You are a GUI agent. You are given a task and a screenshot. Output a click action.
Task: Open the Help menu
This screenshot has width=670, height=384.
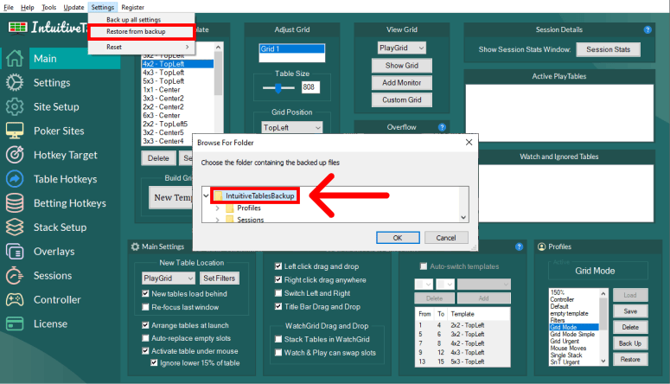pos(28,7)
